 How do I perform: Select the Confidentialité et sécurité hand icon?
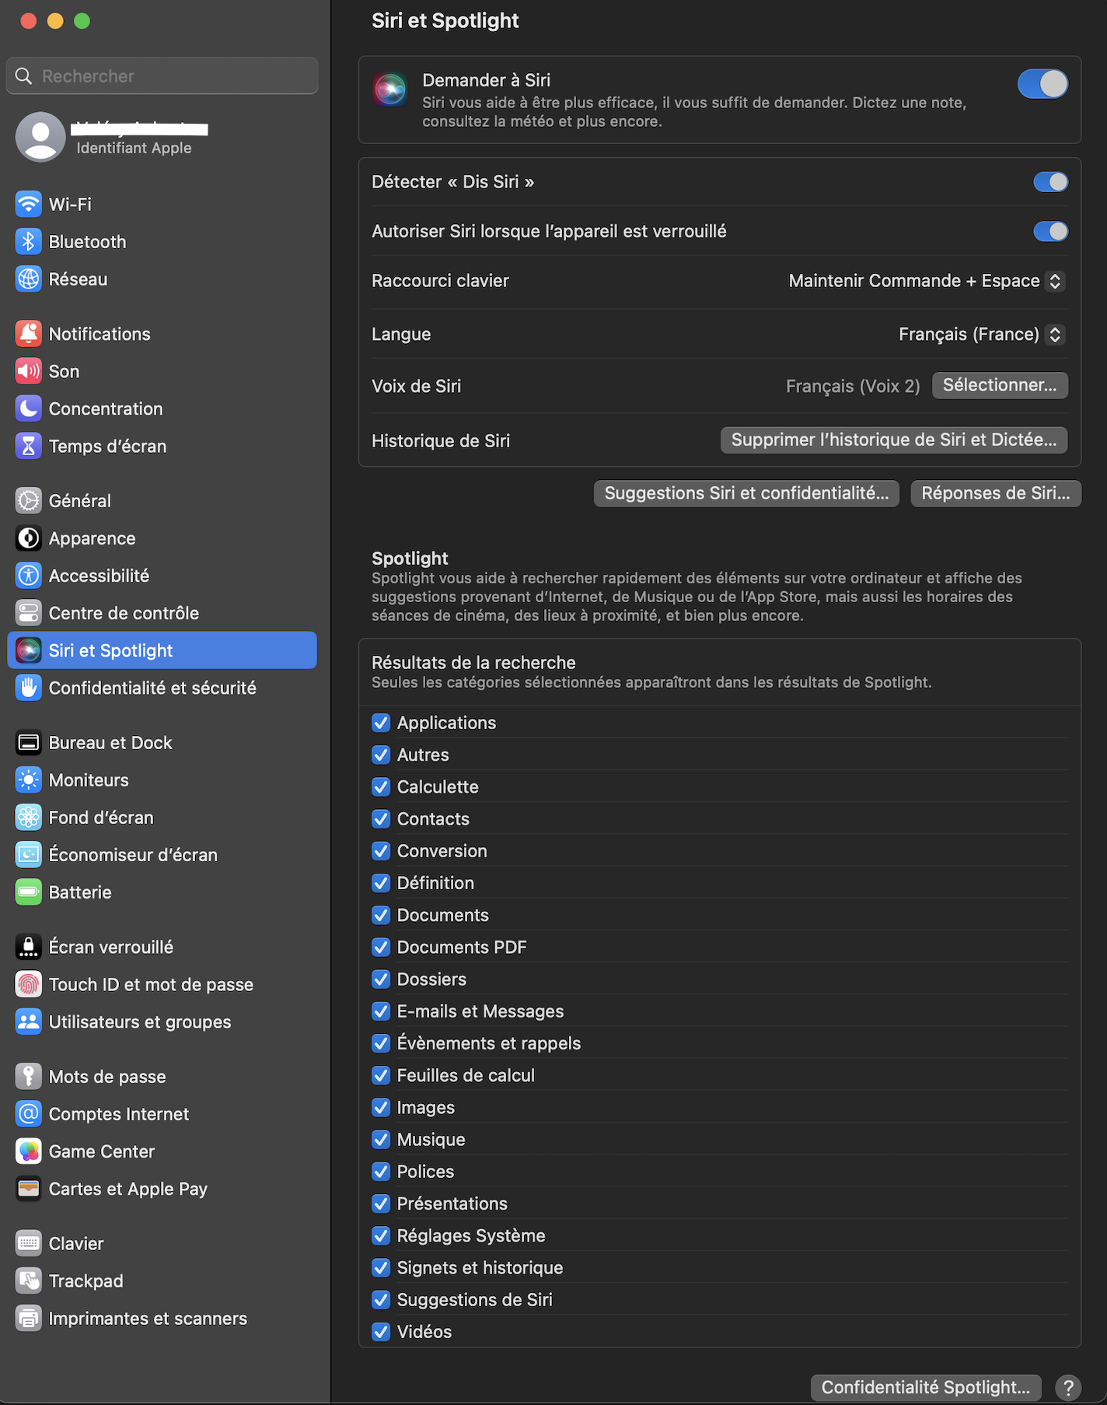click(x=29, y=688)
